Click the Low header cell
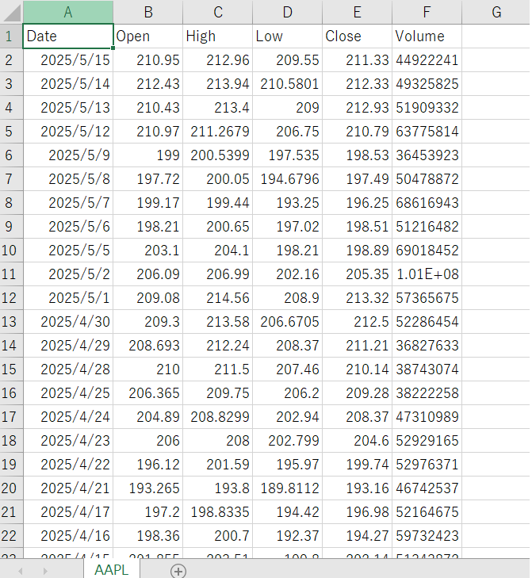This screenshot has height=578, width=532. coord(287,36)
